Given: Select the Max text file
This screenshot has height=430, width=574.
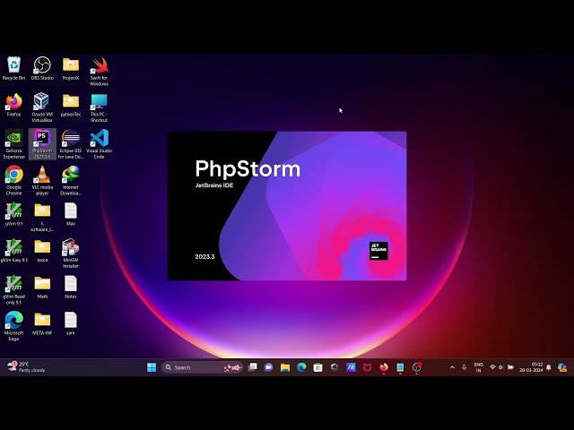Looking at the screenshot, I should [x=71, y=214].
